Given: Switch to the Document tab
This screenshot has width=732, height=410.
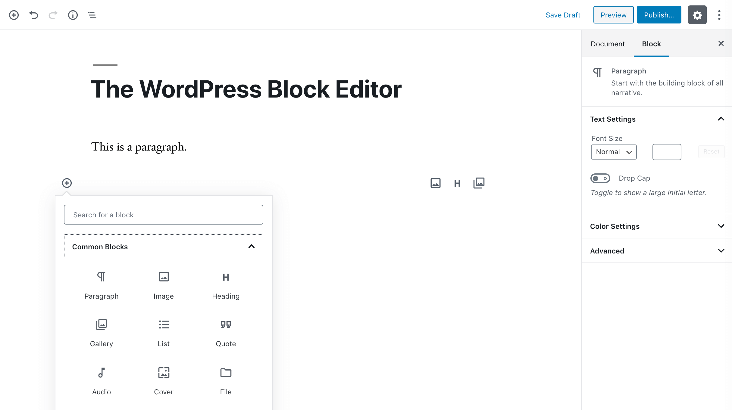Looking at the screenshot, I should pos(608,44).
